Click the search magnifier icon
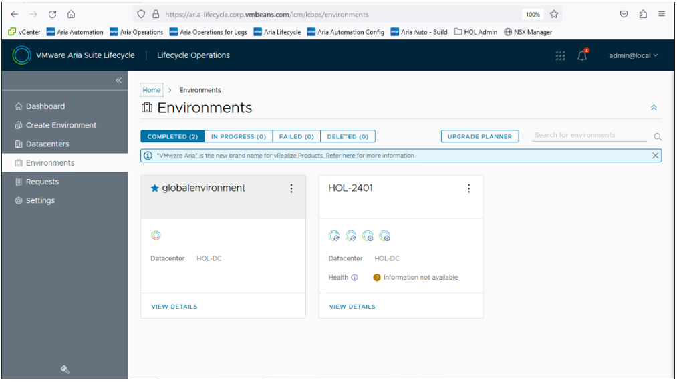The image size is (677, 382). pos(657,137)
